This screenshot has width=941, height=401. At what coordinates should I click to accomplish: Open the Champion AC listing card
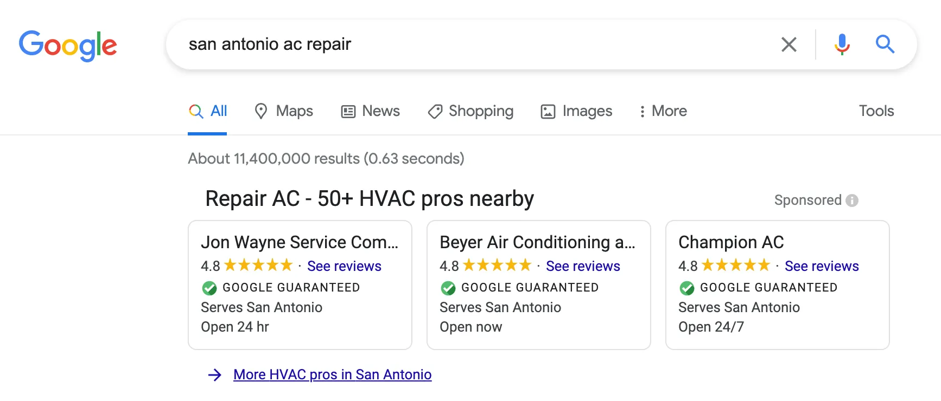(x=777, y=285)
